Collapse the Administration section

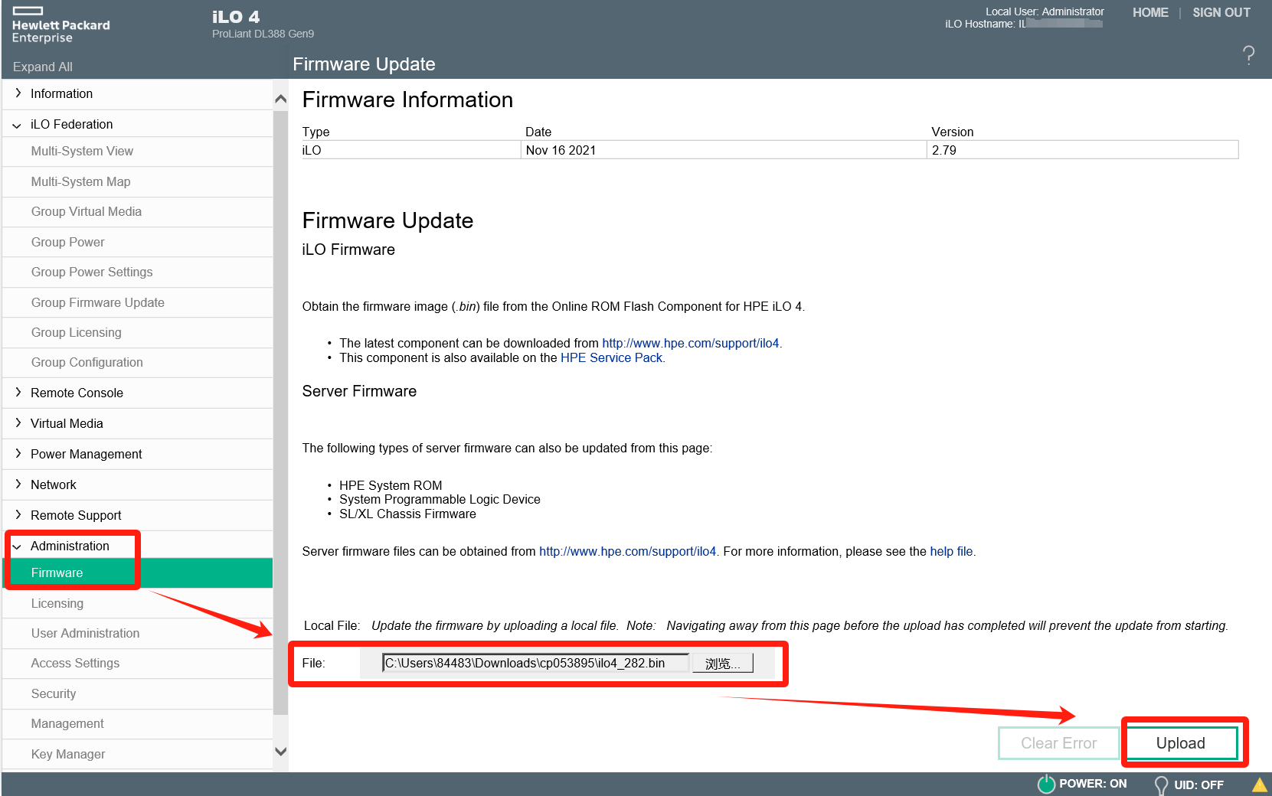point(70,546)
